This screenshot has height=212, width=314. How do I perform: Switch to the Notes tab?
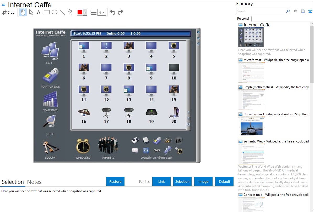click(34, 182)
